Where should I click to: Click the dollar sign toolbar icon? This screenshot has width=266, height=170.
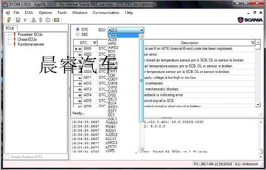tap(40, 20)
